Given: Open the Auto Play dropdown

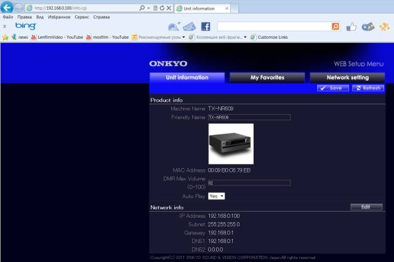Looking at the screenshot, I should click(216, 196).
